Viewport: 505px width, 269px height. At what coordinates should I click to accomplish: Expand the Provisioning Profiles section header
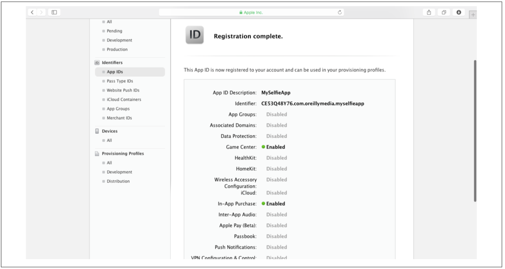(x=122, y=154)
